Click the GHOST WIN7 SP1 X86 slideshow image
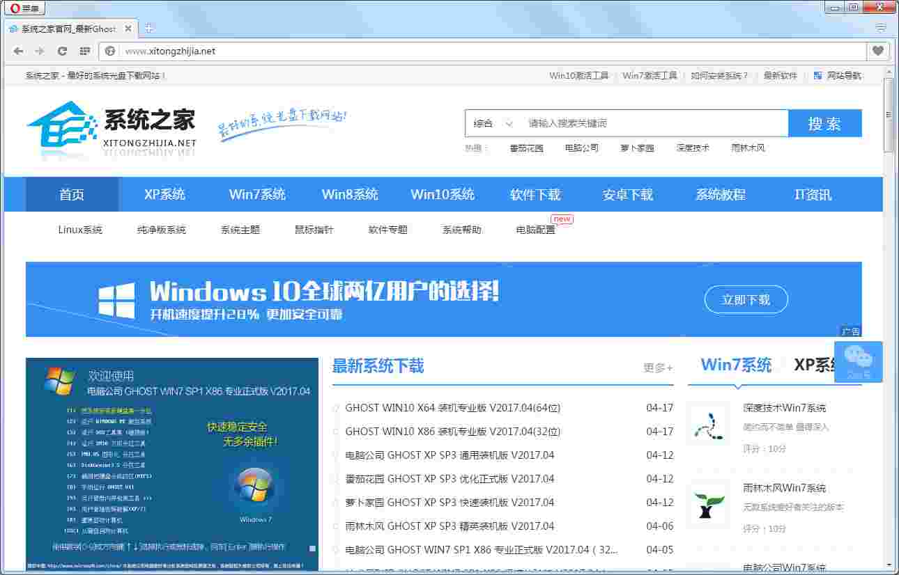Viewport: 899px width, 575px height. pyautogui.click(x=172, y=465)
